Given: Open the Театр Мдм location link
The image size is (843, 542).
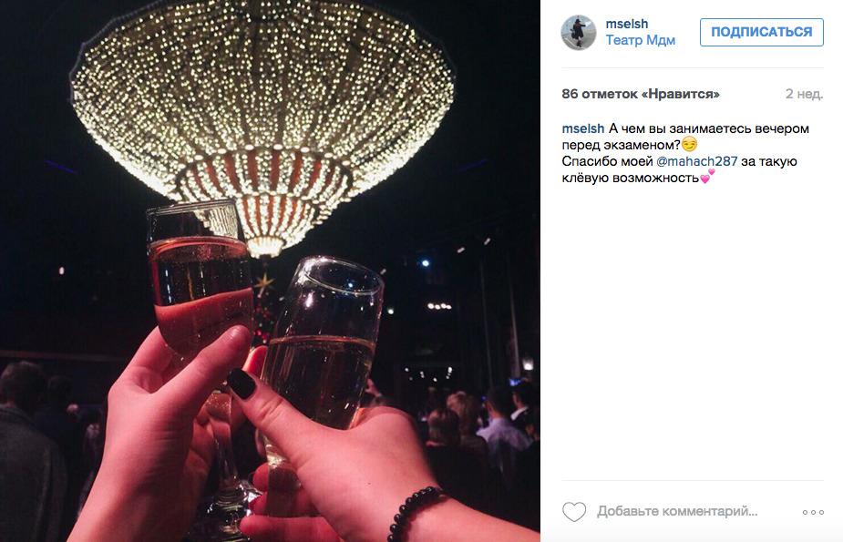Looking at the screenshot, I should pyautogui.click(x=640, y=40).
